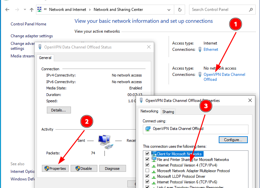This screenshot has width=260, height=188.
Task: Select Network and Internet breadcrumb
Action: [68, 10]
